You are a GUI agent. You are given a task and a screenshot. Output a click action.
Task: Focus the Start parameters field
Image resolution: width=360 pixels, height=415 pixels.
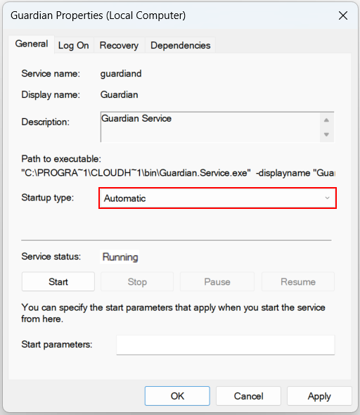click(226, 345)
